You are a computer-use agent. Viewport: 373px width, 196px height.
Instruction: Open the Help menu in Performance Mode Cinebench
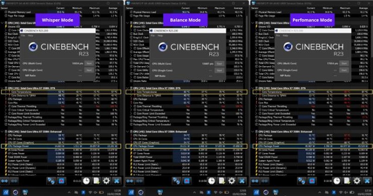click(x=285, y=36)
